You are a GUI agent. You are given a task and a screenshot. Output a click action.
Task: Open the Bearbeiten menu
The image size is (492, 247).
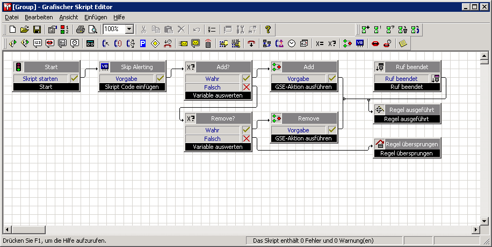click(x=39, y=17)
